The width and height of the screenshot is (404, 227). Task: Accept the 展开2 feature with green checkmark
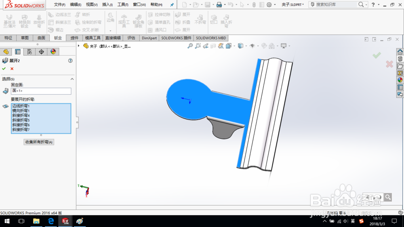point(4,69)
